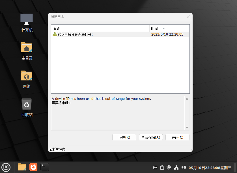This screenshot has width=237, height=173.
Task: Click 关闭(C) button
Action: tap(177, 137)
